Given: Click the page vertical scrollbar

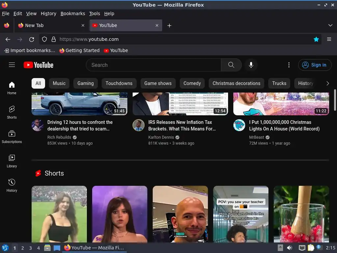Looking at the screenshot, I should [x=335, y=100].
